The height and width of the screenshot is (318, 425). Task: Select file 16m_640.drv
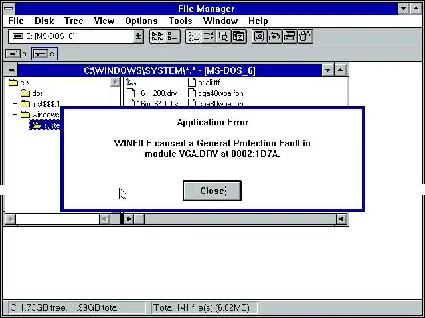152,103
